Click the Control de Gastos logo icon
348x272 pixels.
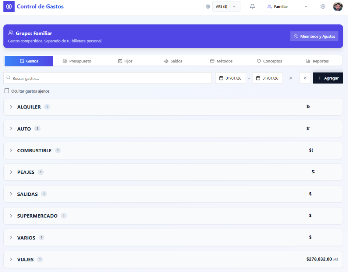[9, 6]
